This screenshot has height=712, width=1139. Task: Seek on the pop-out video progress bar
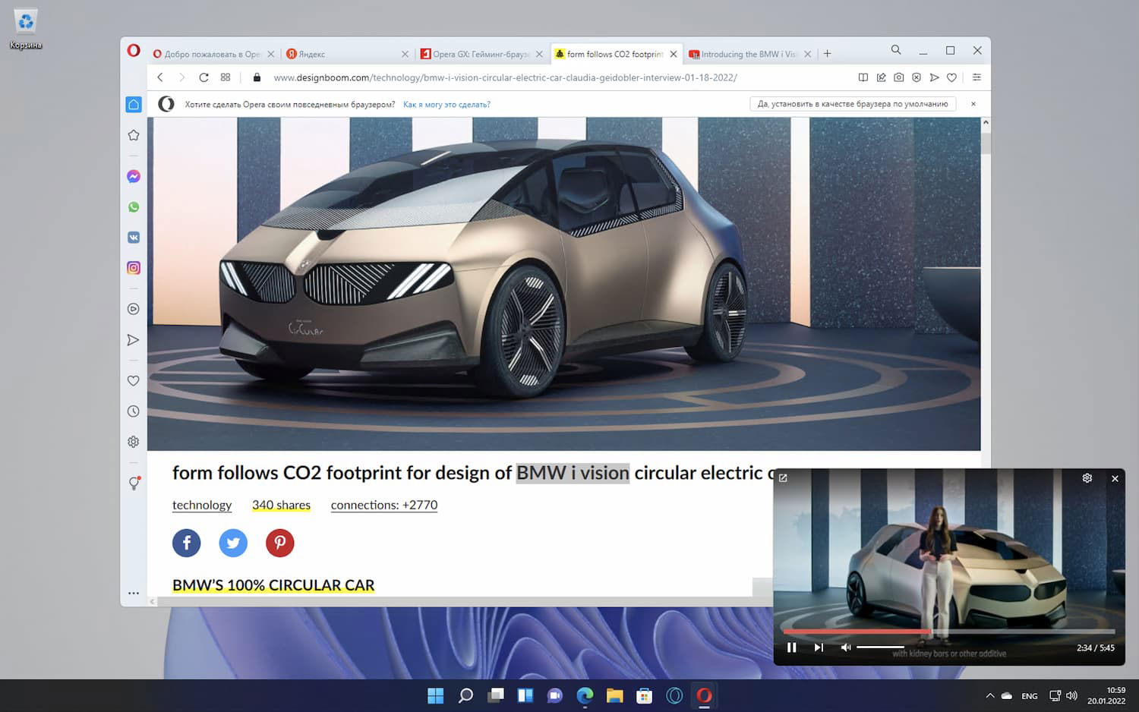(948, 631)
